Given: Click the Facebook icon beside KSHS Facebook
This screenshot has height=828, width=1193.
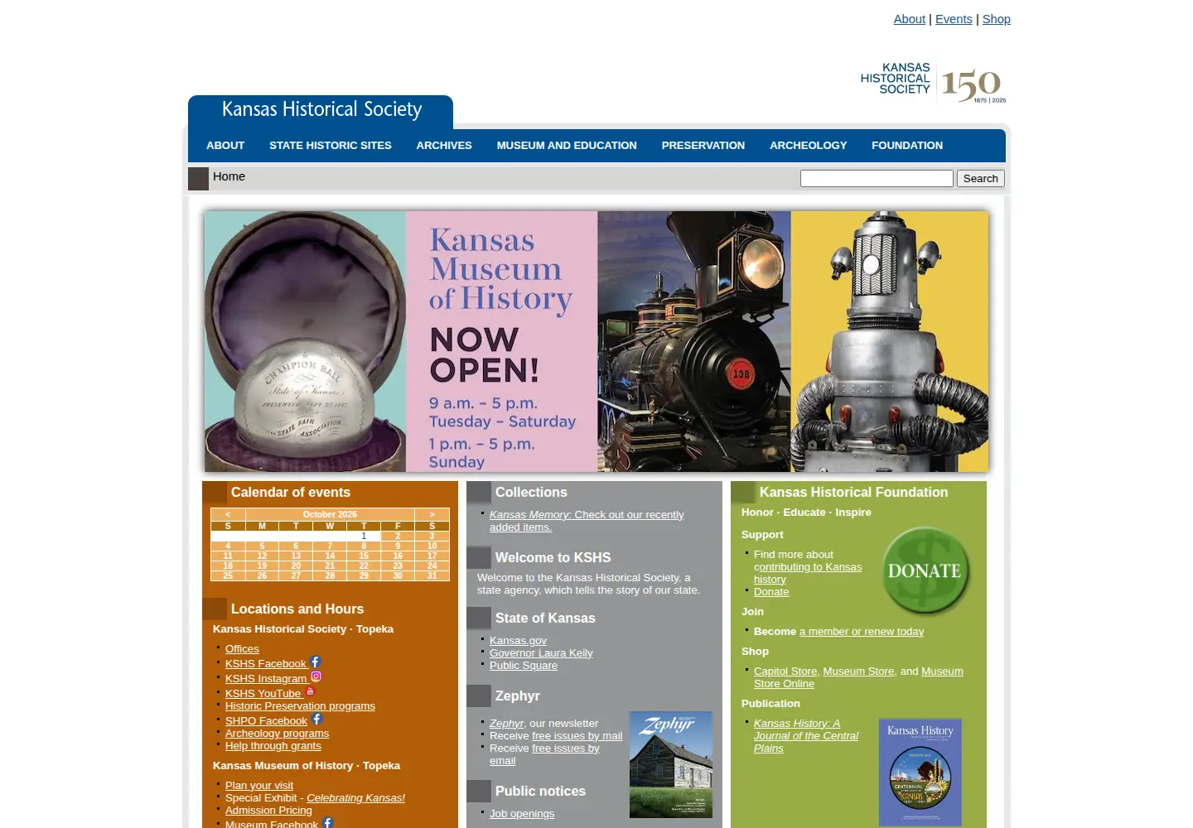Looking at the screenshot, I should 315,662.
